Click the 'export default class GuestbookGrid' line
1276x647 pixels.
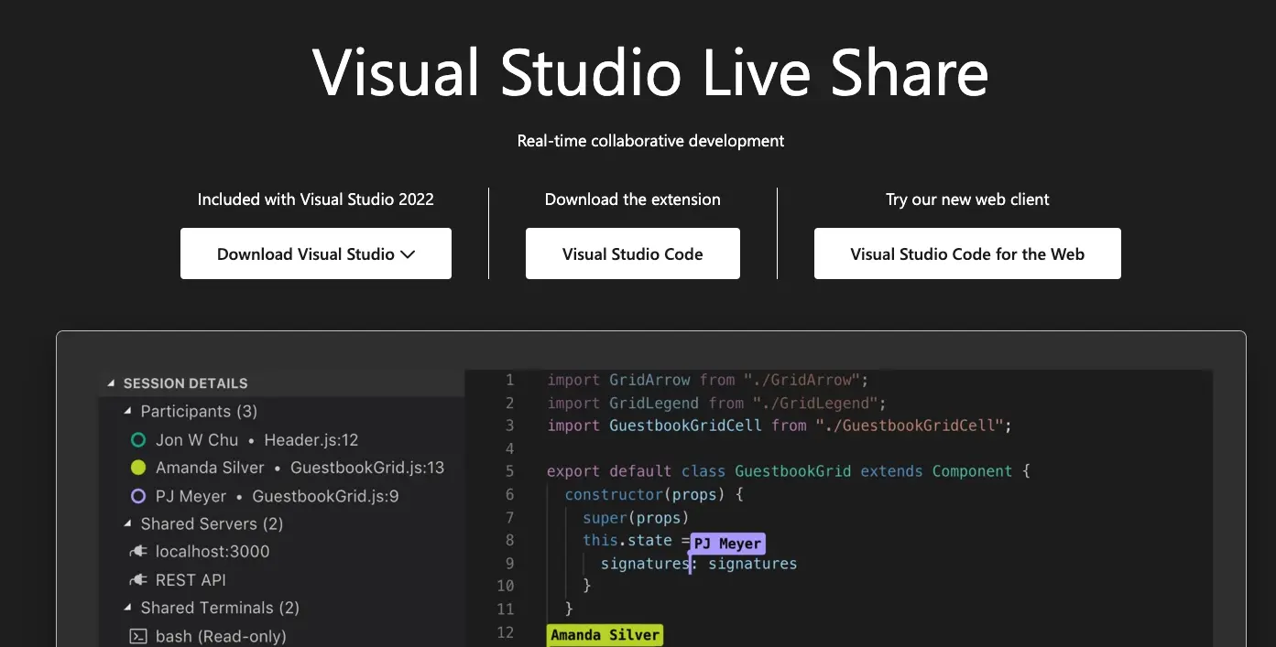pyautogui.click(x=789, y=471)
